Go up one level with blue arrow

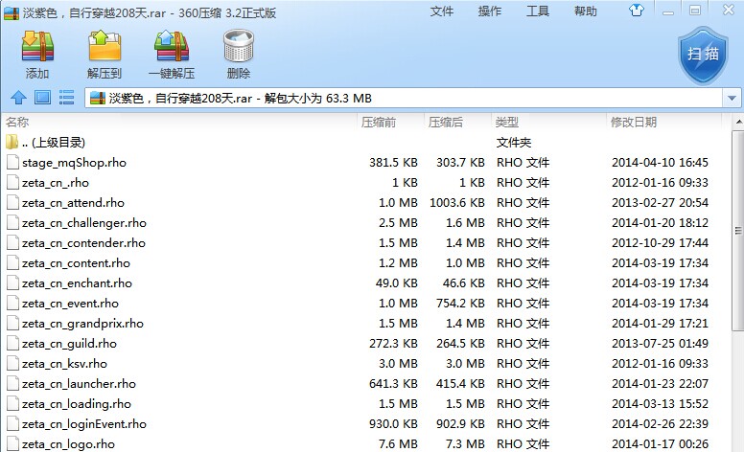18,98
